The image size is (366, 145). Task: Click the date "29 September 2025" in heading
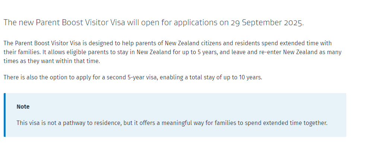click(x=266, y=23)
